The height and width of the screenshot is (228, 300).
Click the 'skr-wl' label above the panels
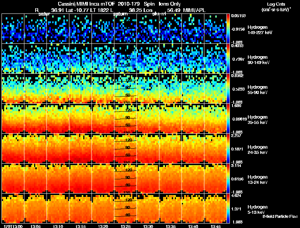click(x=159, y=14)
